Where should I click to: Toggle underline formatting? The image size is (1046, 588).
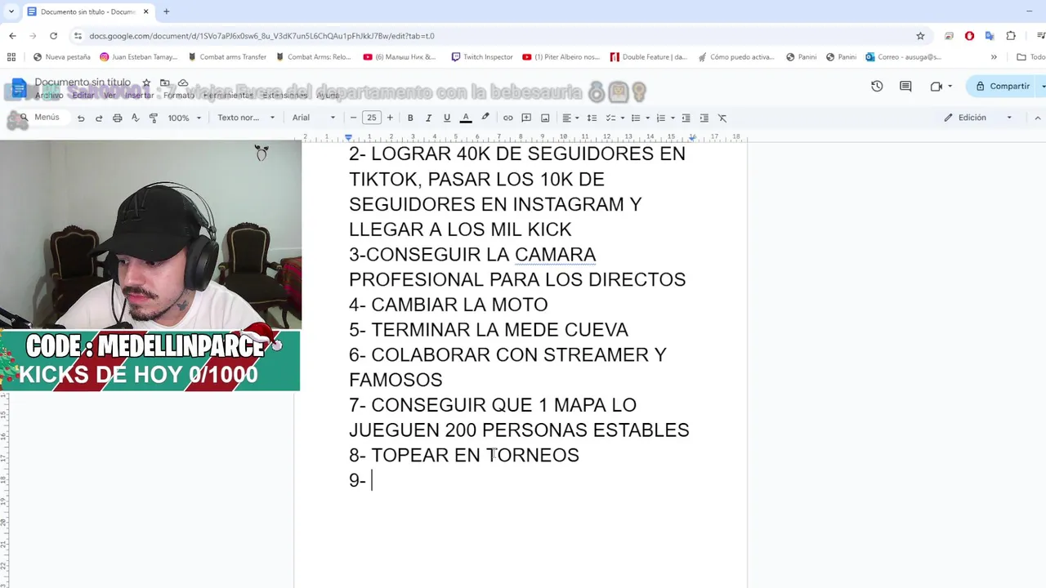tap(446, 118)
